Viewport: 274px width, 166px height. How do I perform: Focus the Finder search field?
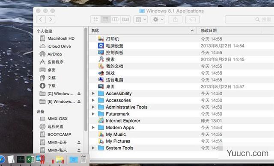250,19
